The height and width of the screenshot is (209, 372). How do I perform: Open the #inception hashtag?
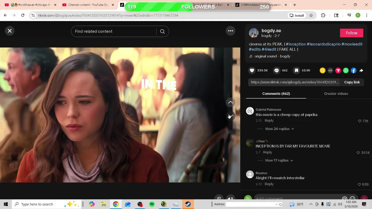(296, 44)
